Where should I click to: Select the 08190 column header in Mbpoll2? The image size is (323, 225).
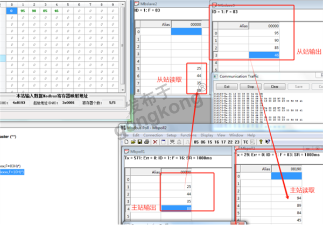pyautogui.click(x=286, y=169)
